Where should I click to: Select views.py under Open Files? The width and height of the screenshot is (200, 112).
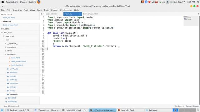pyautogui.click(x=7, y=21)
